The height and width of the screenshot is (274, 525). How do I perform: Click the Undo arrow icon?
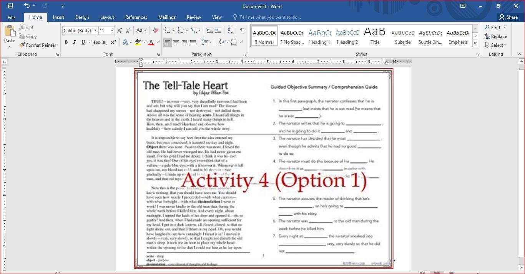[x=27, y=6]
